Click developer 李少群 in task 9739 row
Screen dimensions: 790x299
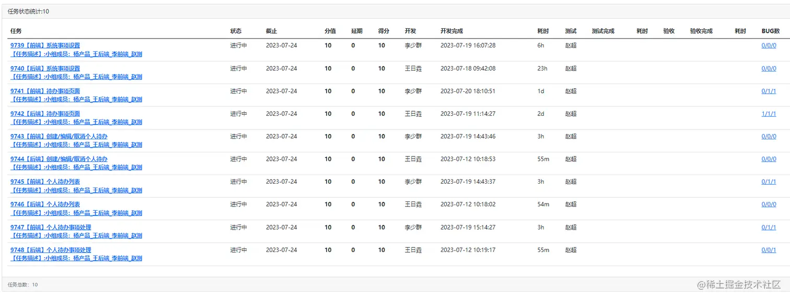(413, 45)
